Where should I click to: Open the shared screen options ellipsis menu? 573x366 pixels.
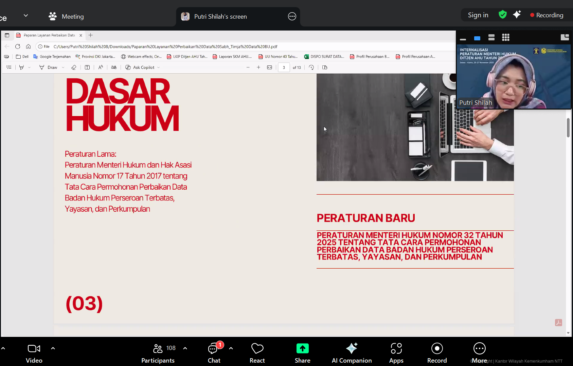pos(292,16)
